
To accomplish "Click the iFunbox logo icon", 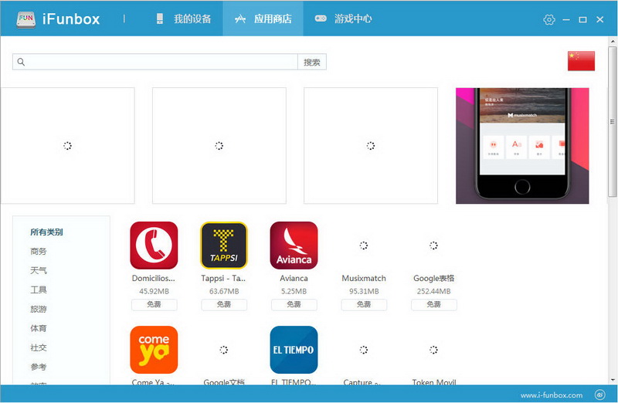I will (x=26, y=19).
